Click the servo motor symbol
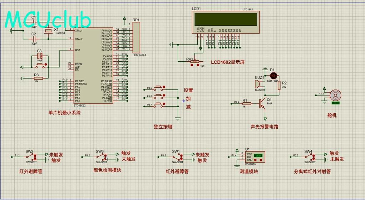This screenshot has height=200, width=365. click(335, 96)
